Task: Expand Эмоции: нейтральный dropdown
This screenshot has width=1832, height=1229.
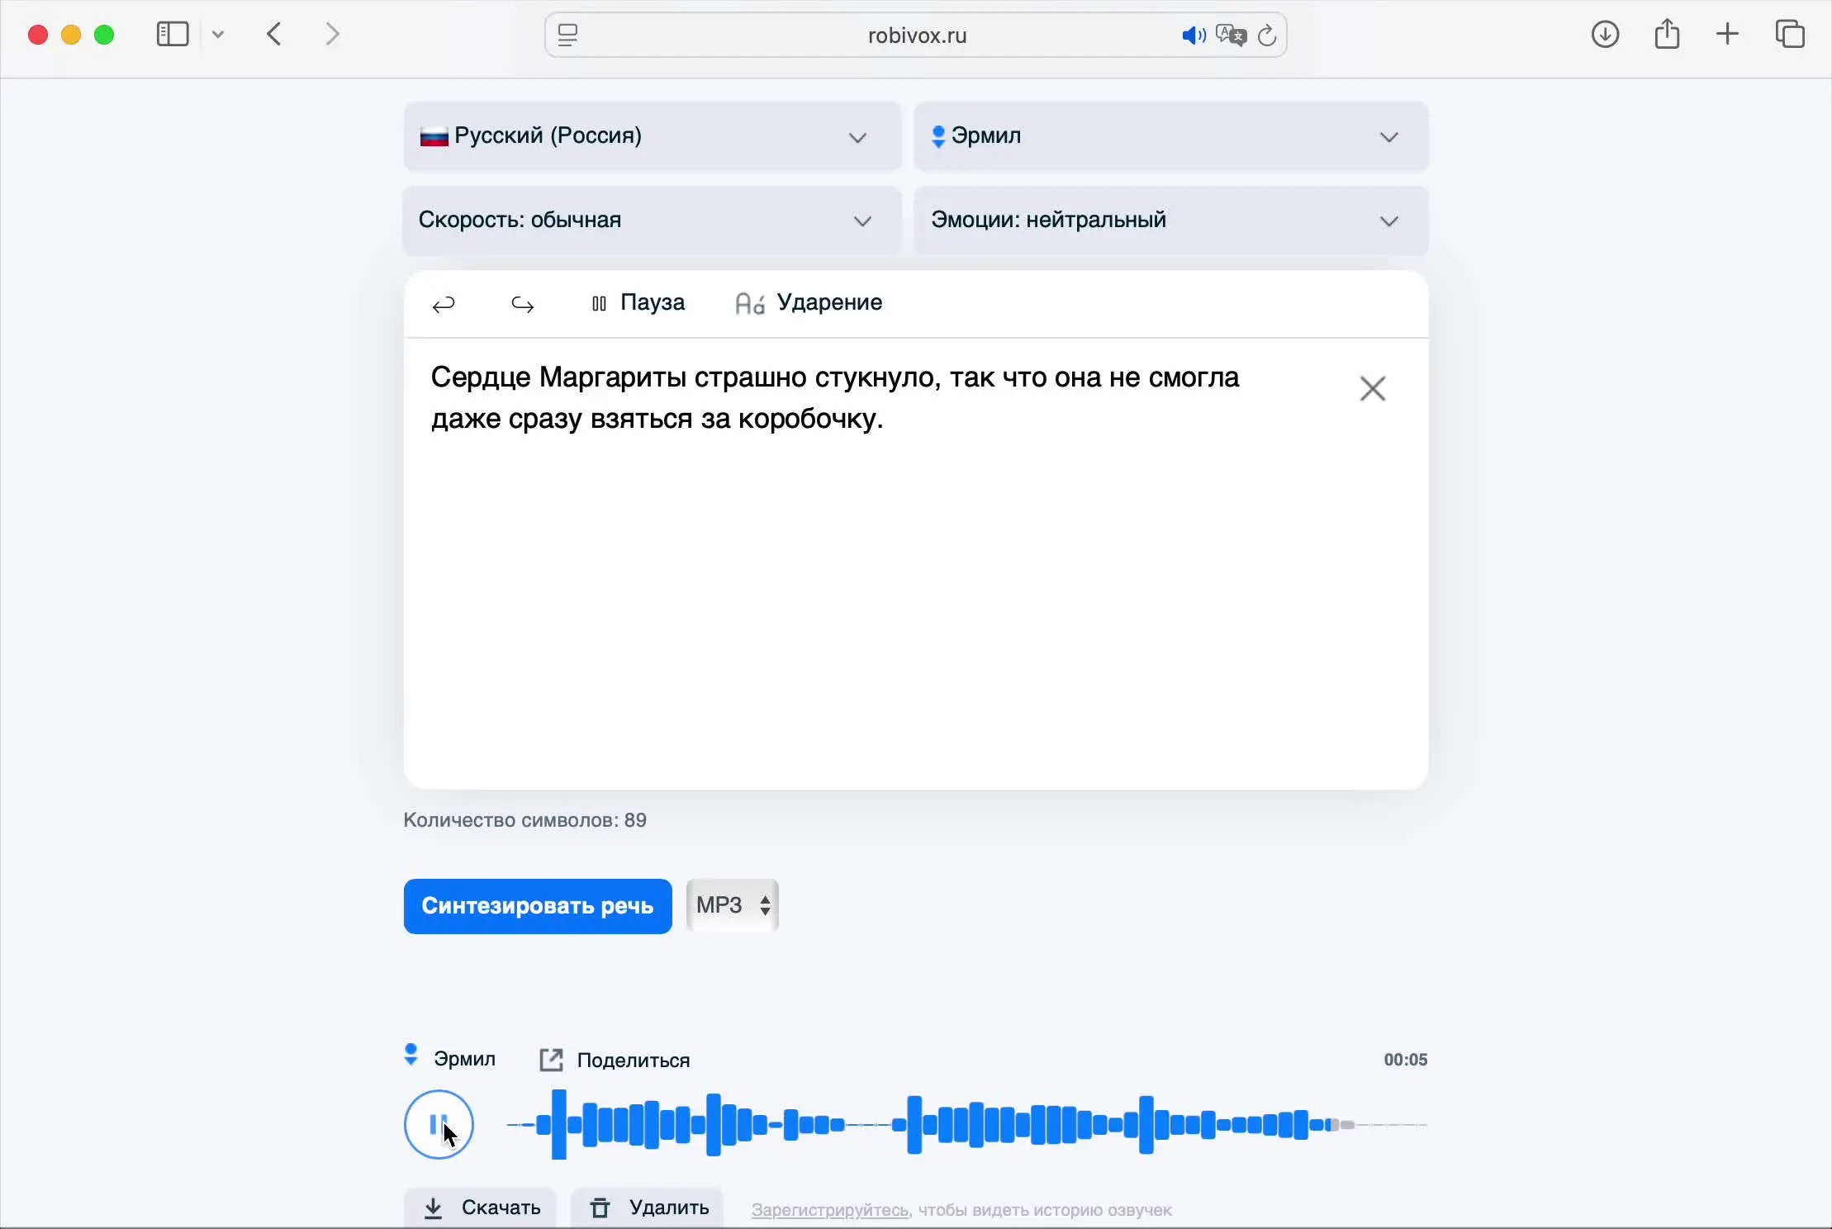Action: (x=1170, y=221)
